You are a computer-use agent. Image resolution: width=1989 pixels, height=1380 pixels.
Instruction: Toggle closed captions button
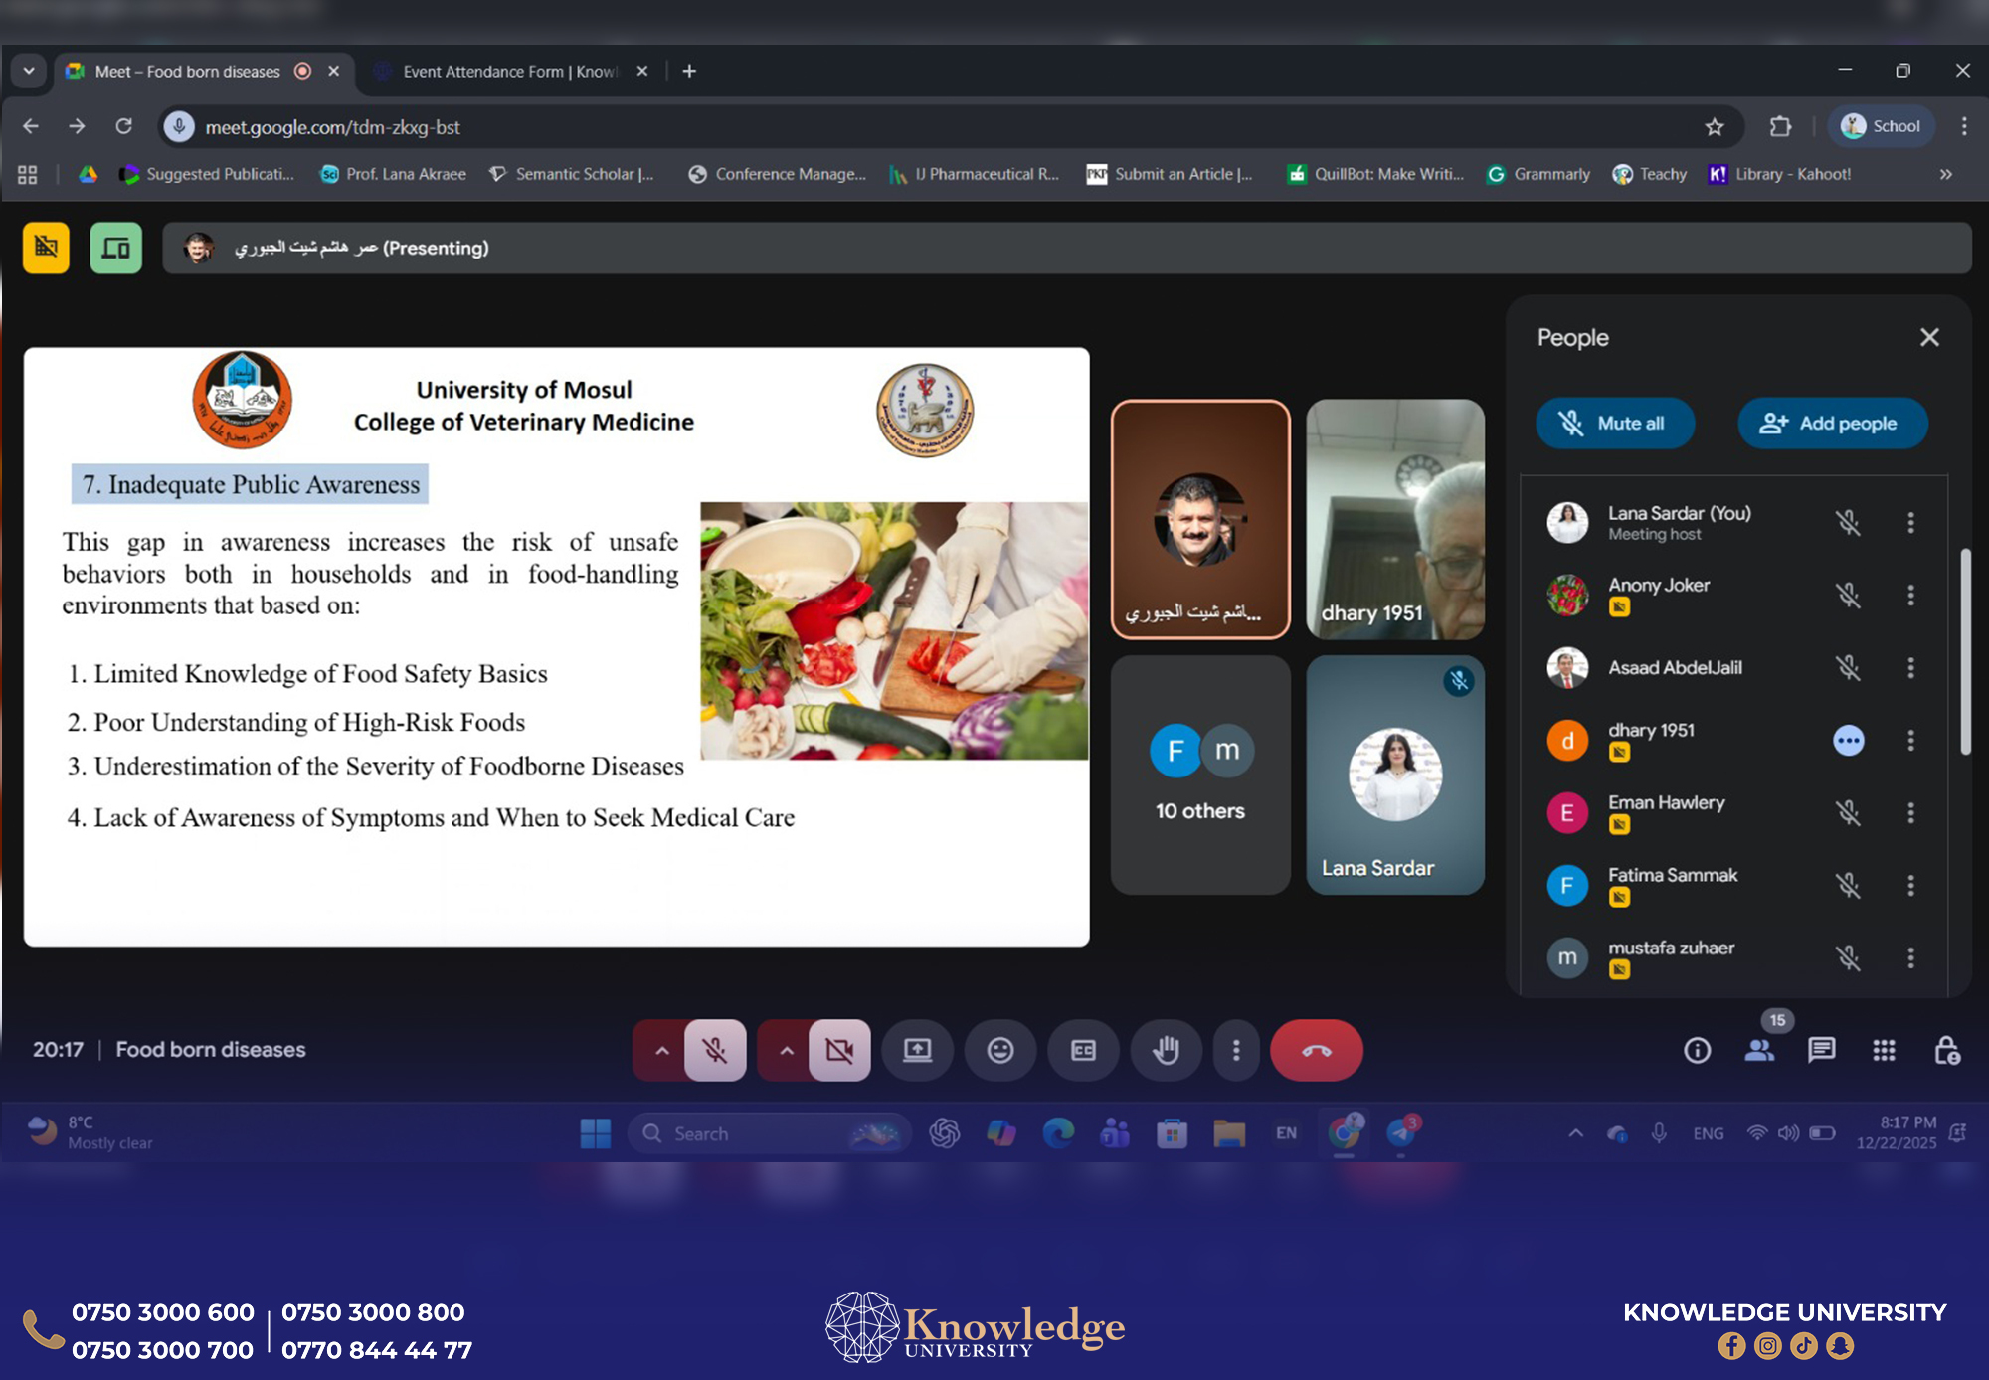1083,1050
